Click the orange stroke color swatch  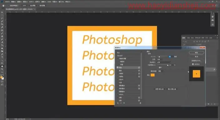click(x=153, y=75)
